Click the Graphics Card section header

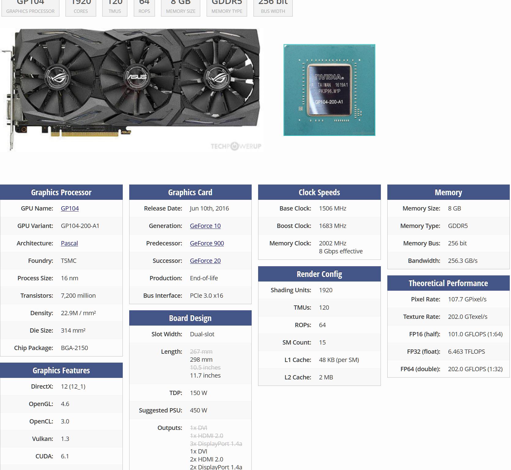click(x=190, y=192)
